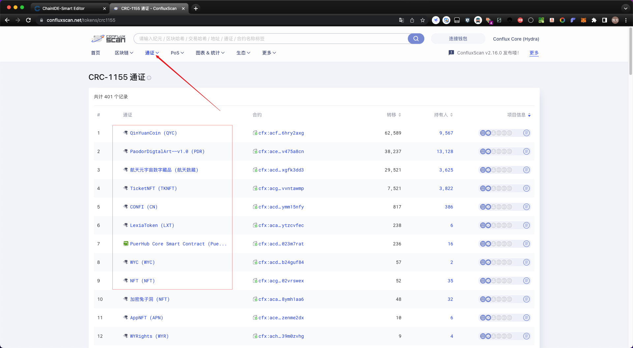Open project details icon for WYRights row

[527, 336]
